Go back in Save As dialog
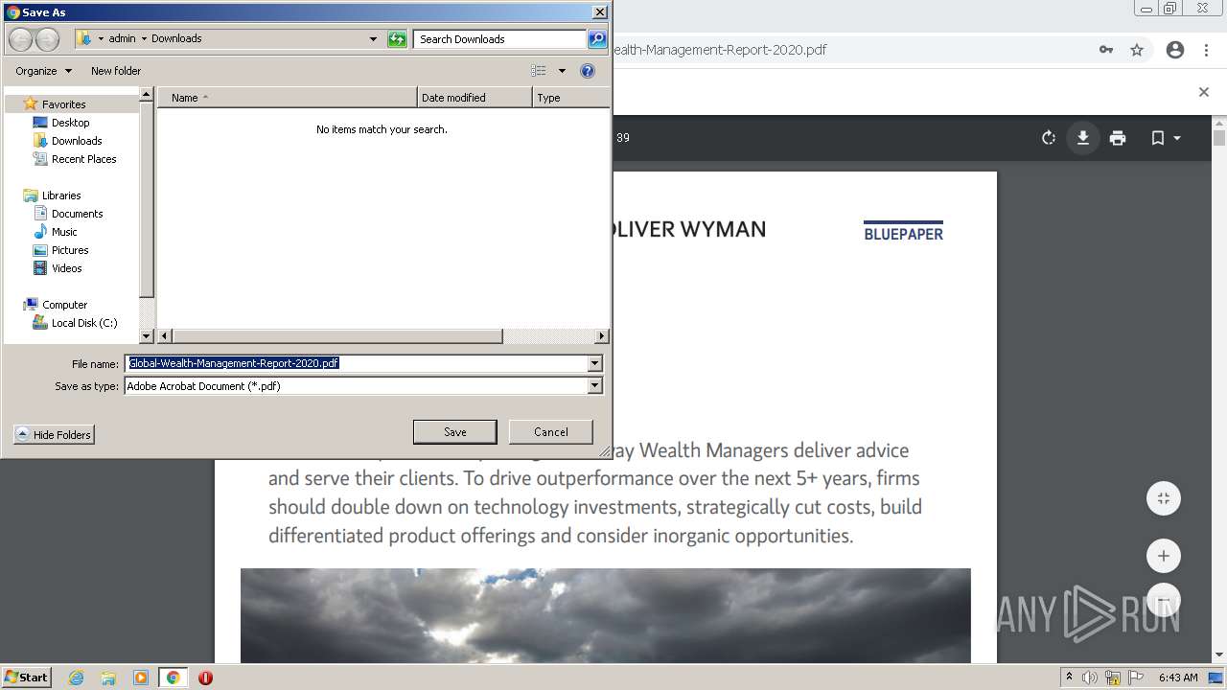This screenshot has width=1227, height=690. (x=20, y=39)
